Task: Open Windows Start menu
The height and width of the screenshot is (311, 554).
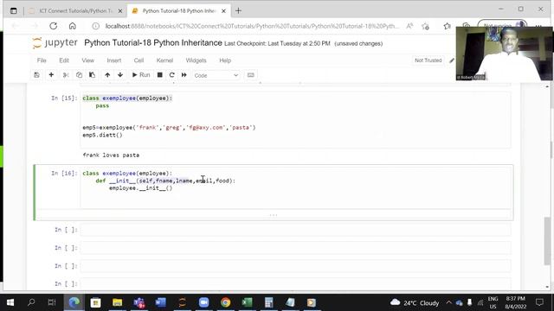Action: click(x=10, y=302)
